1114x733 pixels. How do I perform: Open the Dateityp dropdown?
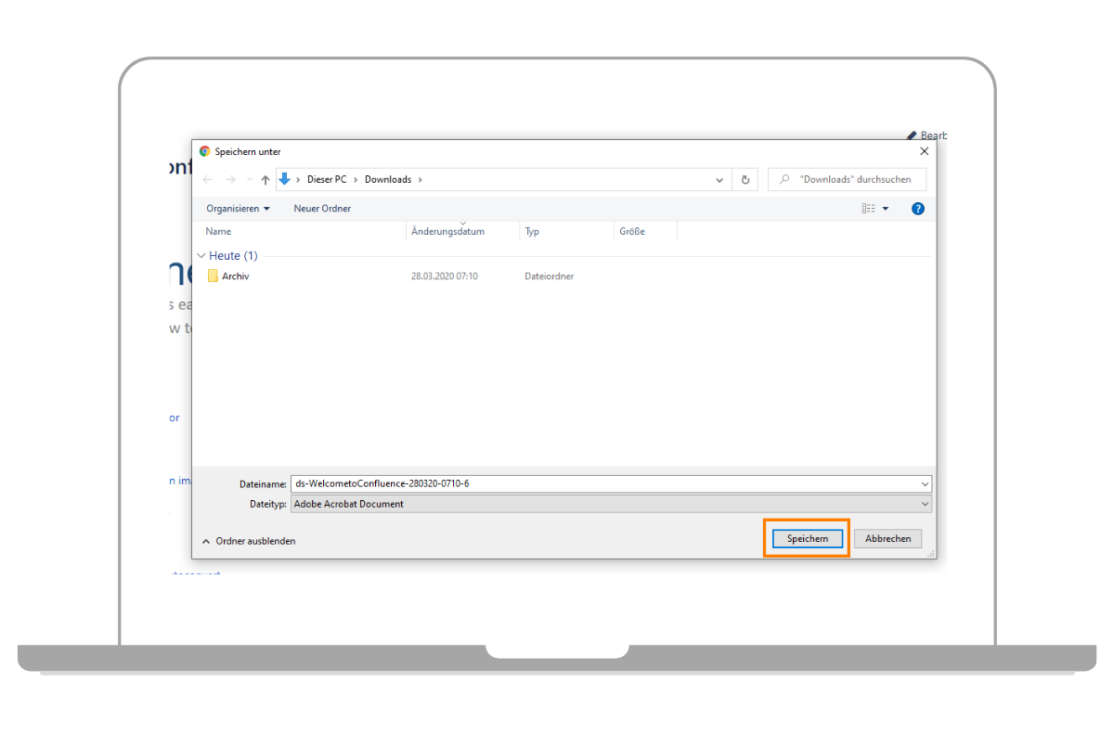point(925,504)
